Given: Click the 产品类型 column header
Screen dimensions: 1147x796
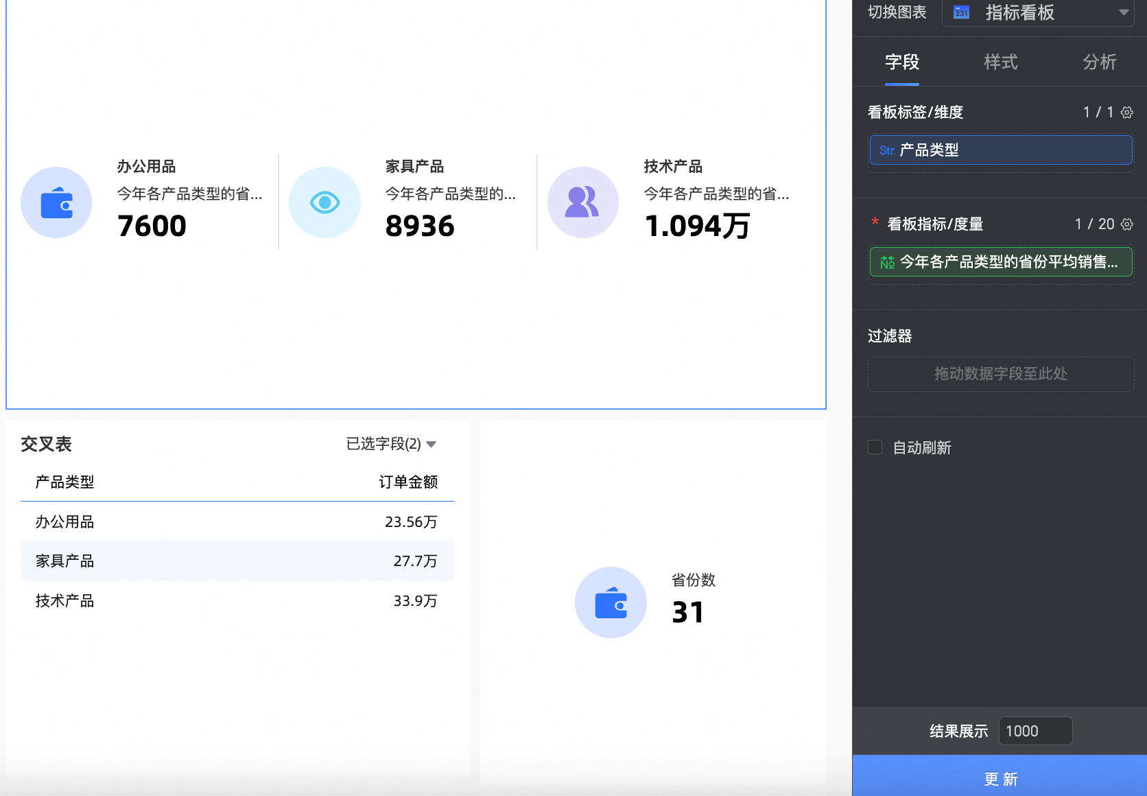Looking at the screenshot, I should tap(65, 482).
